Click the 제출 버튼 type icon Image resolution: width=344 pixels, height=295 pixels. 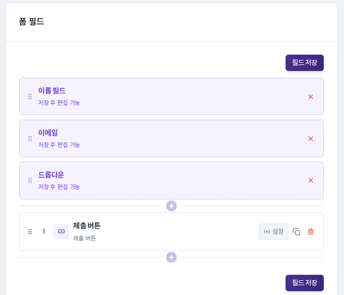(61, 232)
